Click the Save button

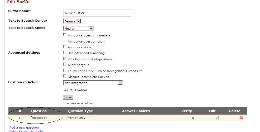point(68,97)
